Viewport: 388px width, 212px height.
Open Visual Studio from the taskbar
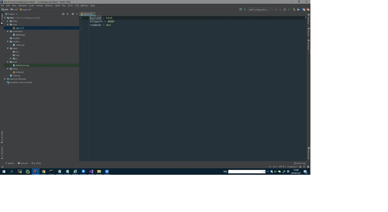91,171
